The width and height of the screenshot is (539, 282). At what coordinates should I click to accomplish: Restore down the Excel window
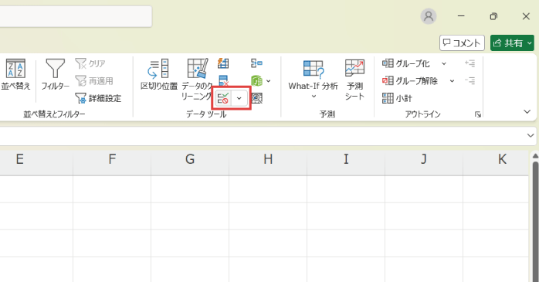[493, 16]
